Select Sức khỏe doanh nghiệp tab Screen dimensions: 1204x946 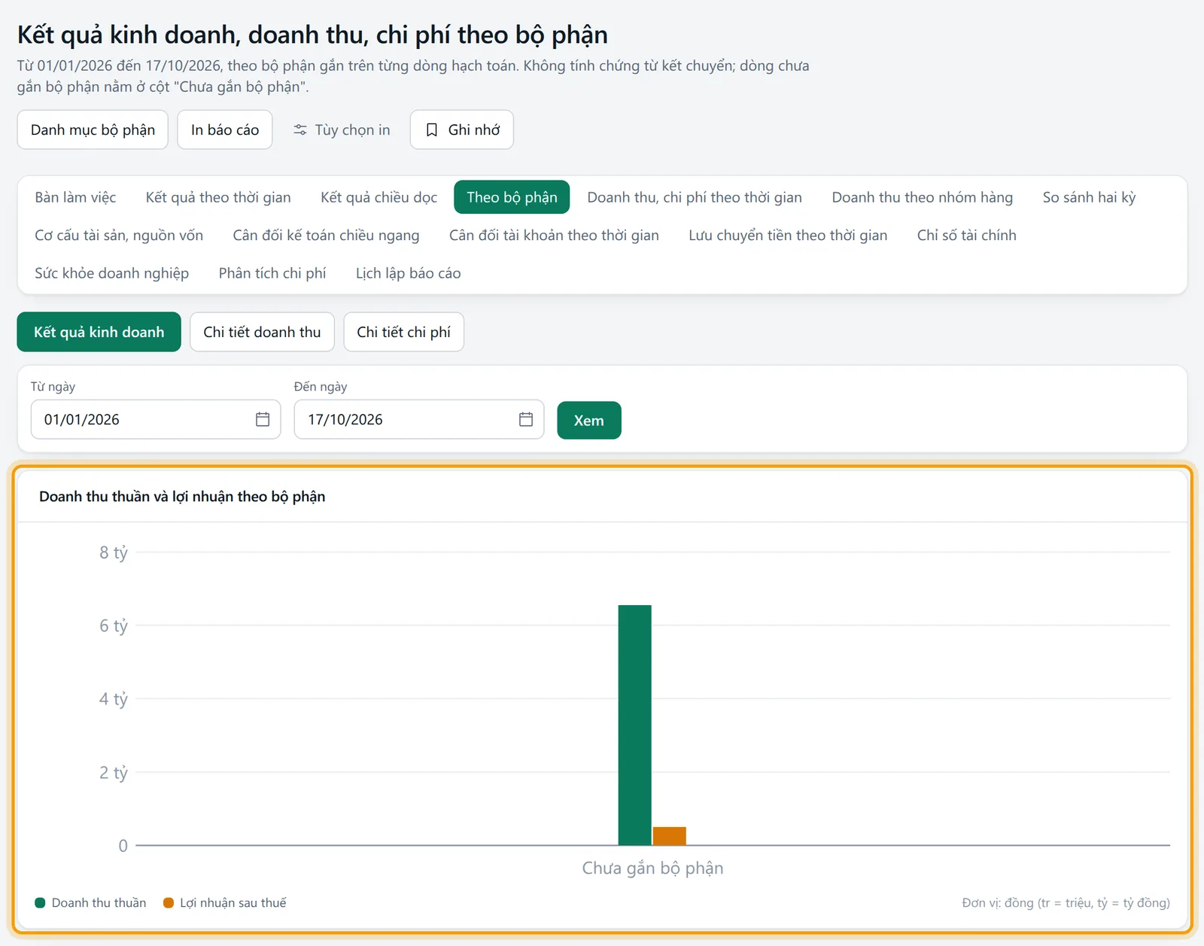pos(111,273)
